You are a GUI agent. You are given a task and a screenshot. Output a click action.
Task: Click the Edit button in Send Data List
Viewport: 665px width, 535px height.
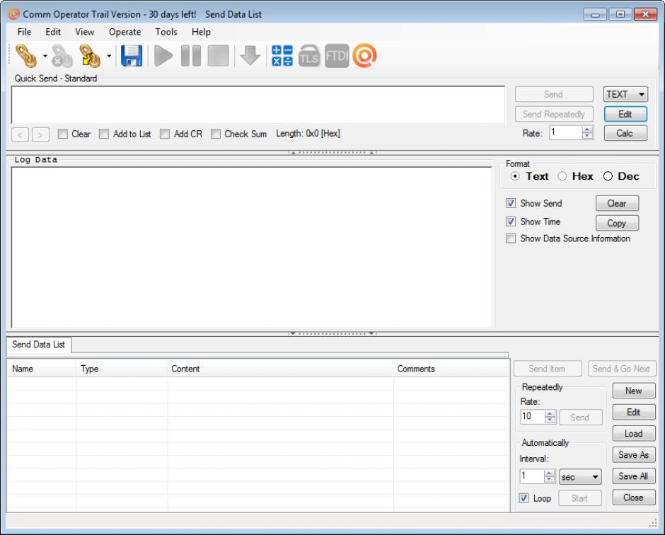[x=634, y=412]
